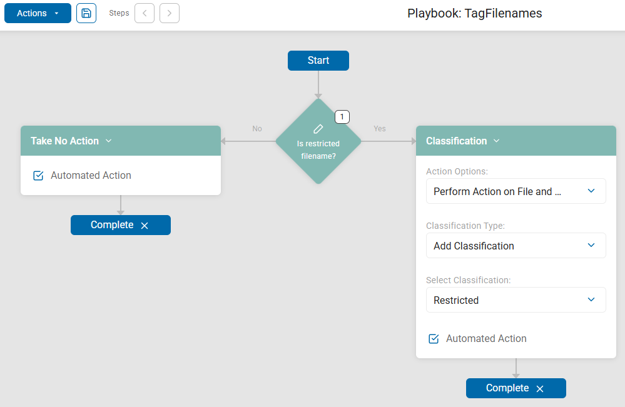Click the pencil edit icon in the decision diamond
The image size is (625, 407).
(318, 129)
